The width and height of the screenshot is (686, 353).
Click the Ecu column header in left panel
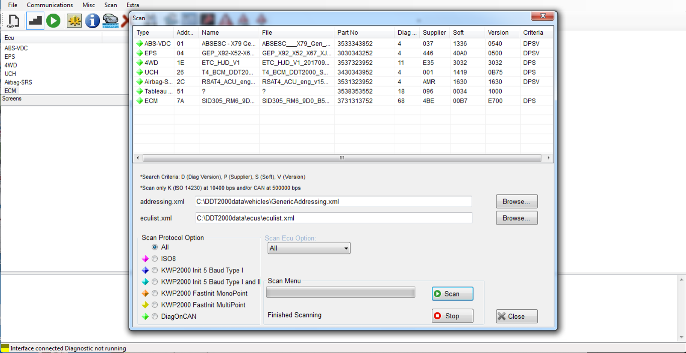coord(51,38)
